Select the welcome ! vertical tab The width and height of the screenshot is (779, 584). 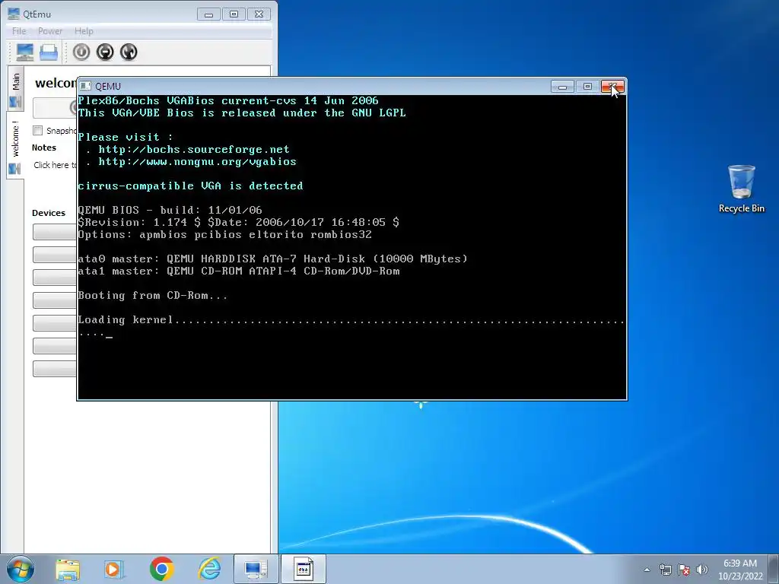point(15,144)
